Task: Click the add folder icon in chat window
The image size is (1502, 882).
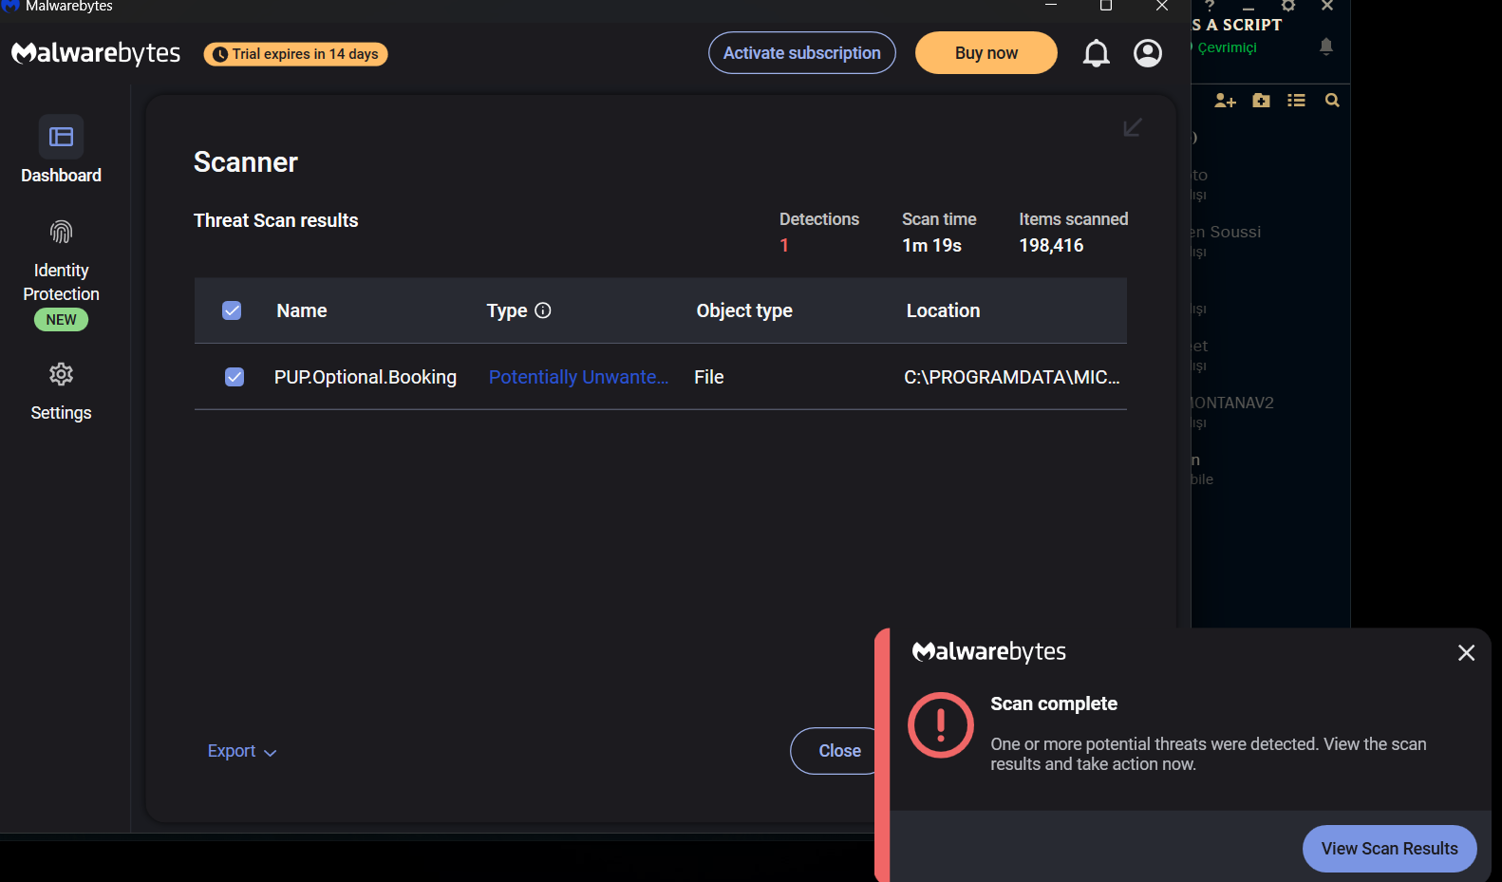Action: tap(1261, 101)
